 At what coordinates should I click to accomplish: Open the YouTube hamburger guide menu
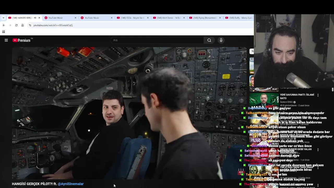pos(6,40)
